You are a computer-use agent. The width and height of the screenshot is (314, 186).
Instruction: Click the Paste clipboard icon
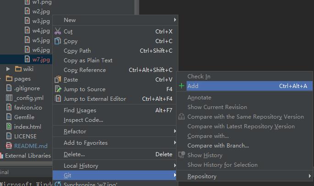click(x=58, y=80)
